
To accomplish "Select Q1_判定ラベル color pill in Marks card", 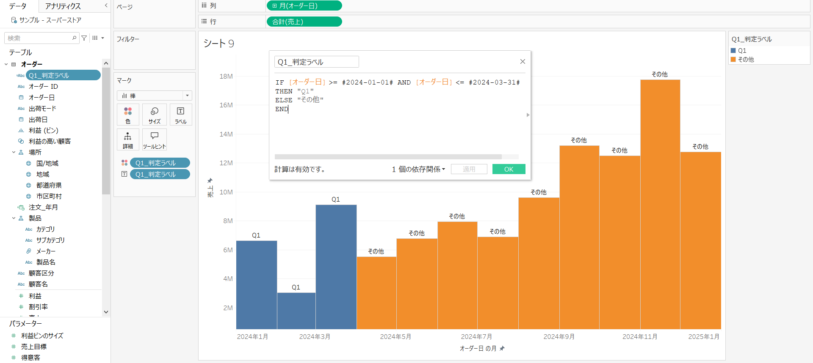I will coord(160,163).
